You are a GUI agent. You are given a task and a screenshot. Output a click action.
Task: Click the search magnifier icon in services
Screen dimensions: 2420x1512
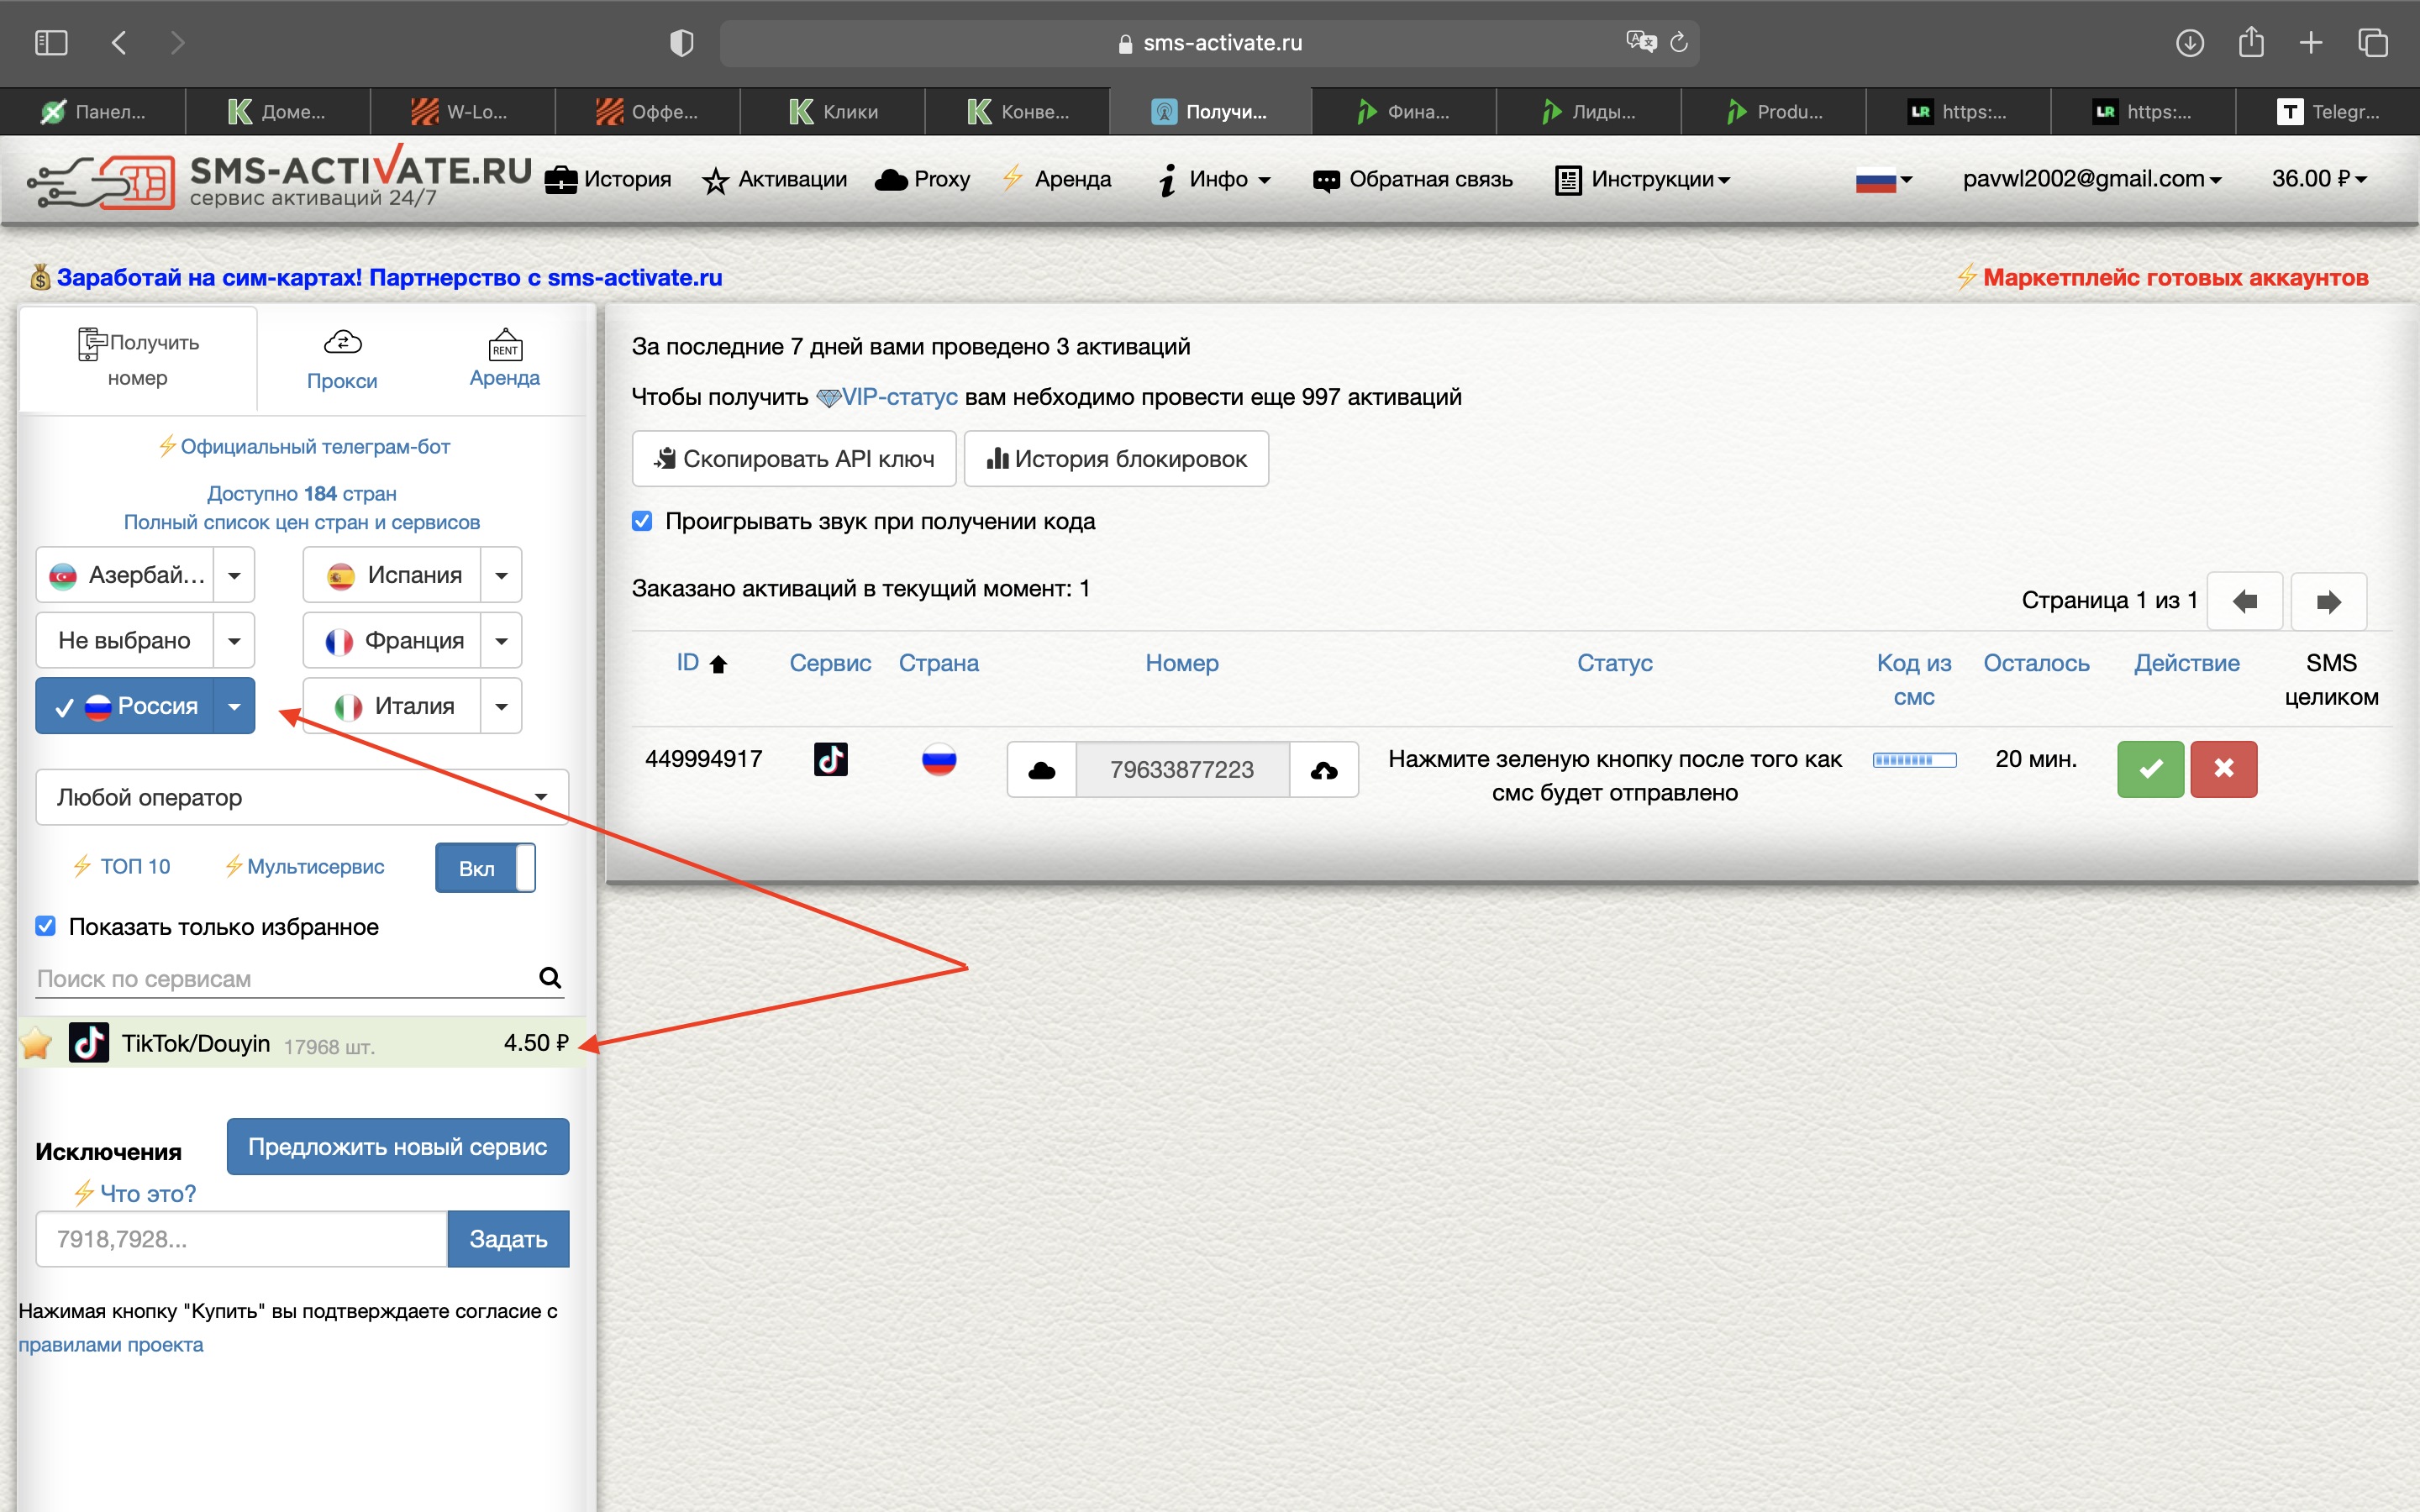pyautogui.click(x=549, y=977)
